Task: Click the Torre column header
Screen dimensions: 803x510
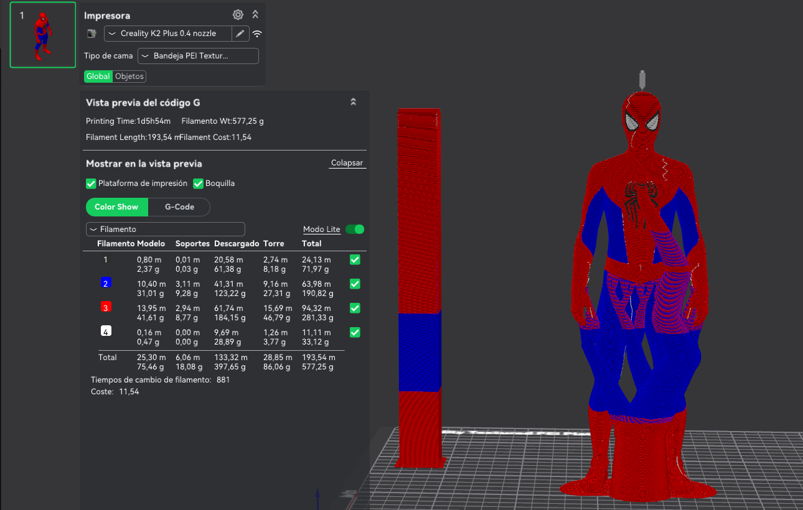Action: (273, 244)
